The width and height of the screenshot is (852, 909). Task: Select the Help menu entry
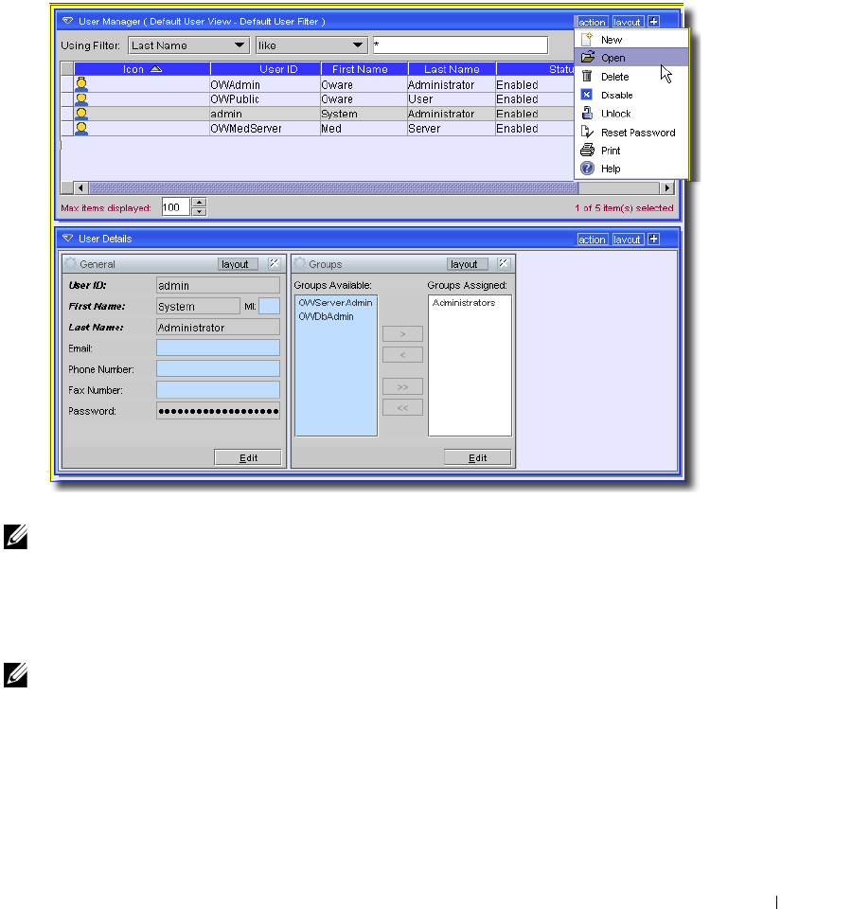point(631,169)
